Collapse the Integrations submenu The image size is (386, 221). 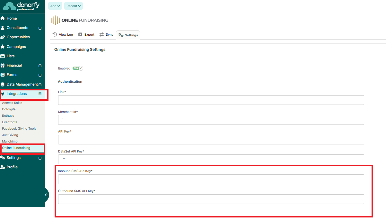pyautogui.click(x=40, y=94)
